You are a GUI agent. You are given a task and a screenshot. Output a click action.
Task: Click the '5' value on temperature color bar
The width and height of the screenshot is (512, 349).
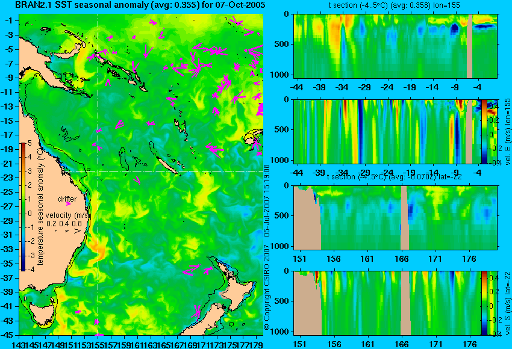pos(30,143)
